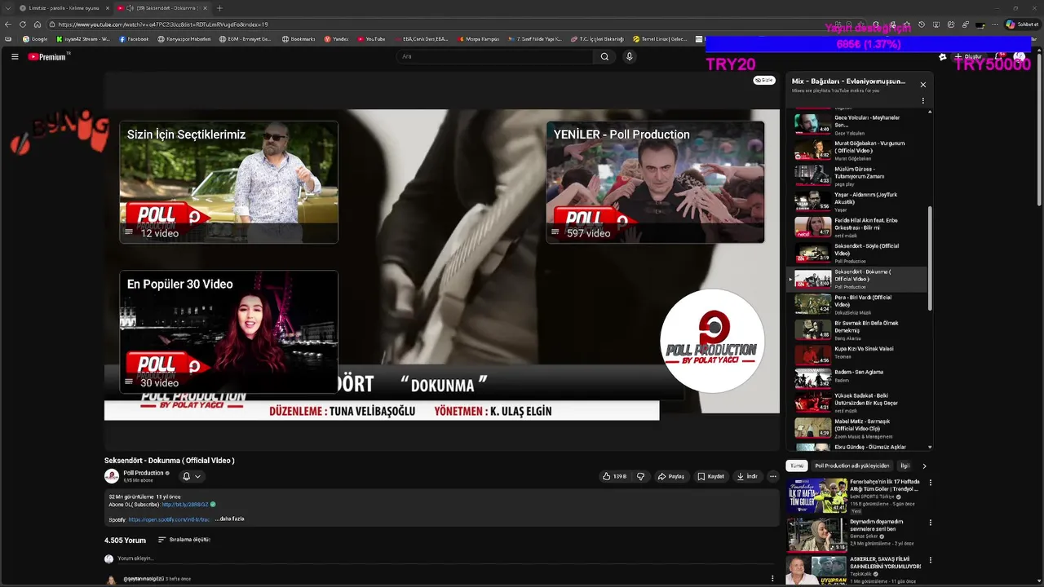Click the browser address bar URL
This screenshot has width=1044, height=587.
tap(163, 24)
